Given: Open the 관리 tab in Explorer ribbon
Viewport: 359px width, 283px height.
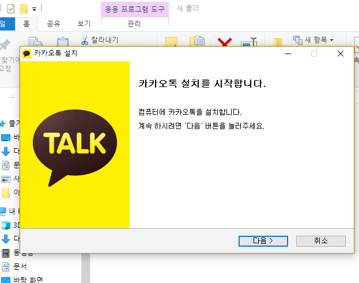Looking at the screenshot, I should 134,24.
